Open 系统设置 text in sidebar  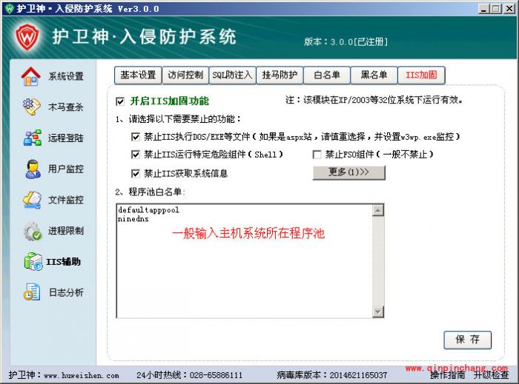click(66, 76)
